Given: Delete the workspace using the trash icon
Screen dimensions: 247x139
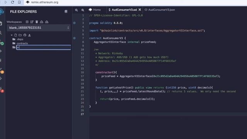Looking at the screenshot, I should [x=37, y=22].
